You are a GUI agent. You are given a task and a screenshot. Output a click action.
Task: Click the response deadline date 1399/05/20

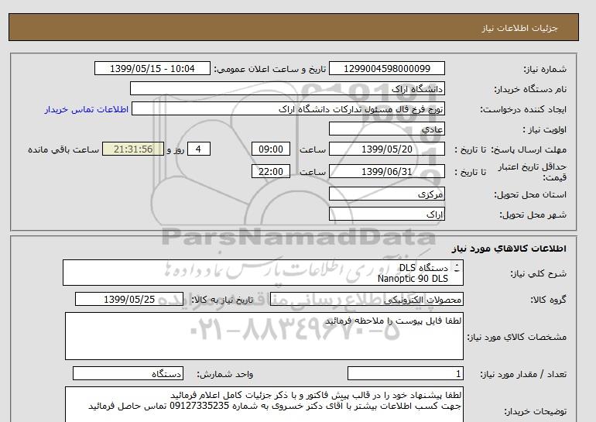(x=386, y=149)
